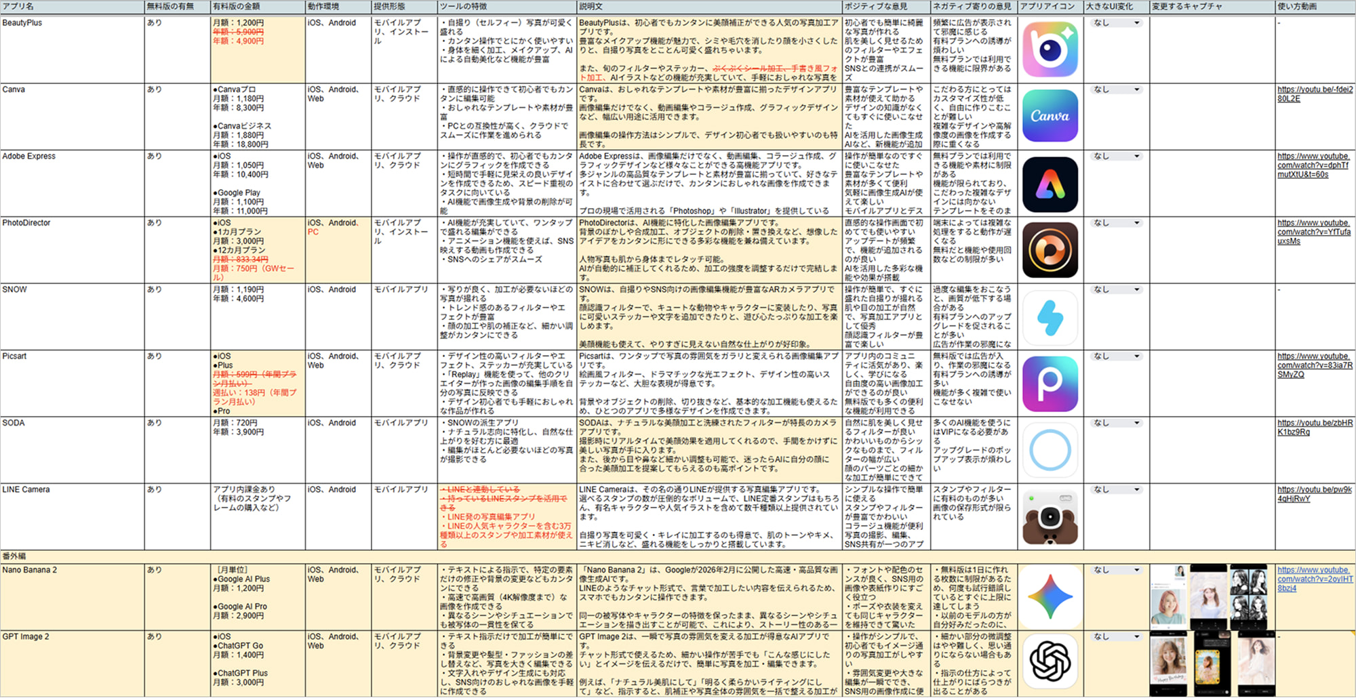Image resolution: width=1356 pixels, height=698 pixels.
Task: Open the Canva tutorial YouTube link
Action: coord(1315,94)
